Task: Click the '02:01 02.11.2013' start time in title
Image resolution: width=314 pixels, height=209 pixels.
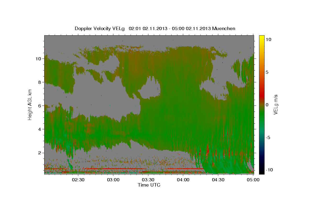Action: coord(148,28)
